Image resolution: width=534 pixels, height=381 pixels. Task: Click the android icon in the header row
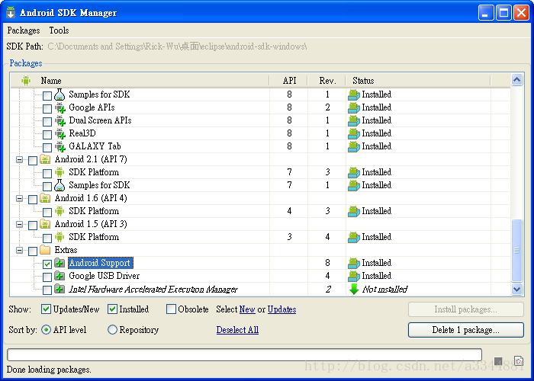(26, 81)
